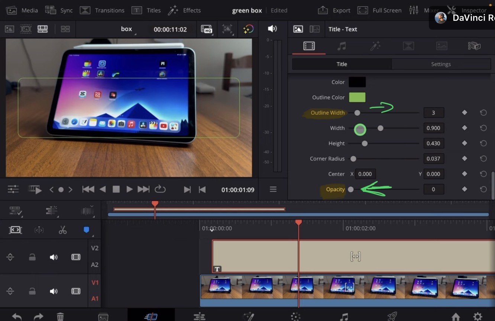
Task: Add keyframe diamond for Opacity
Action: pos(464,189)
